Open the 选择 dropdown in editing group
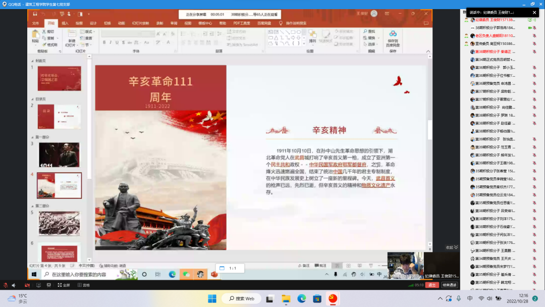This screenshot has width=545, height=307. pos(371,44)
